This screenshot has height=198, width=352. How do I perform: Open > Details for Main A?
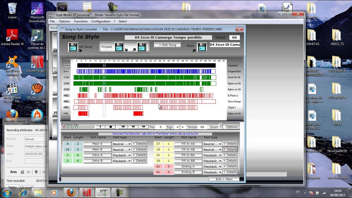[139, 144]
